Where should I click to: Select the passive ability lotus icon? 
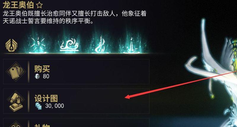(x=11, y=45)
